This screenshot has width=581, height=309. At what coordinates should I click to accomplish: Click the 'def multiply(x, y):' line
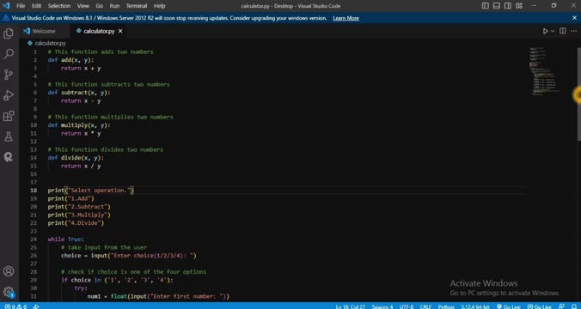coord(79,125)
